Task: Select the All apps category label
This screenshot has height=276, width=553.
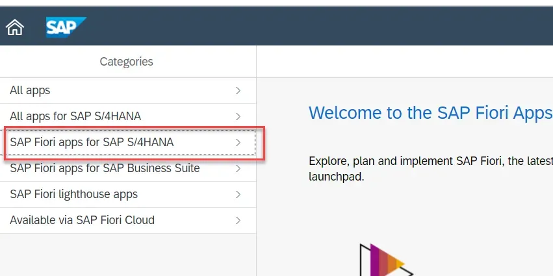Action: coord(30,90)
